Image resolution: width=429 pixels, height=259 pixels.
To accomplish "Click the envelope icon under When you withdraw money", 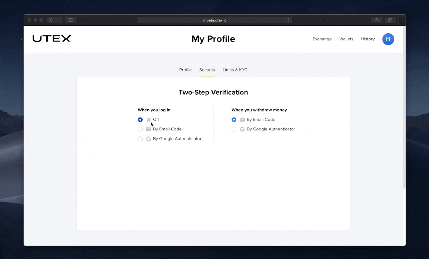I will coord(242,120).
